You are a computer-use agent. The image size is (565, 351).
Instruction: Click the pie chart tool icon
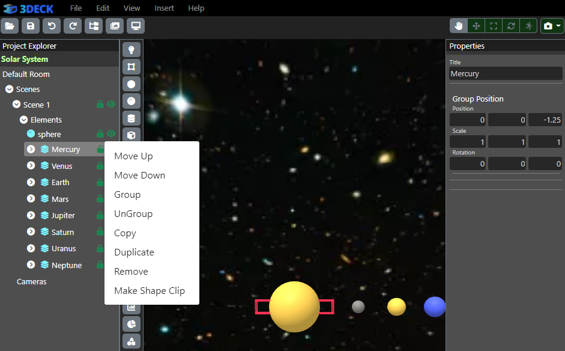(131, 324)
